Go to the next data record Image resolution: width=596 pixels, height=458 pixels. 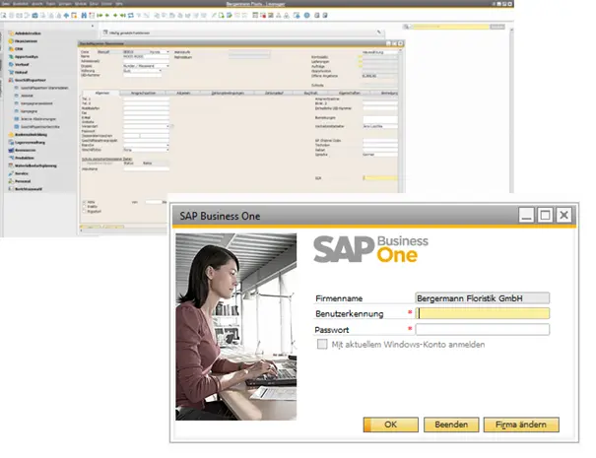click(x=115, y=15)
